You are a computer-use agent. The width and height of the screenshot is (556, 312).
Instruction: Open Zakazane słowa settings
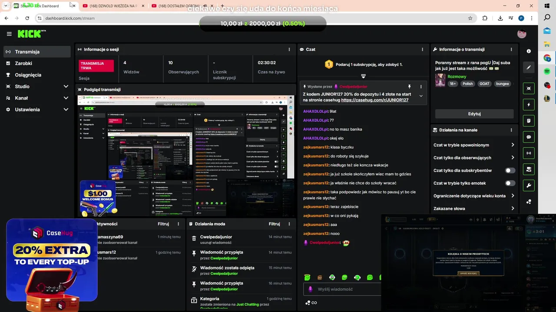tap(473, 208)
